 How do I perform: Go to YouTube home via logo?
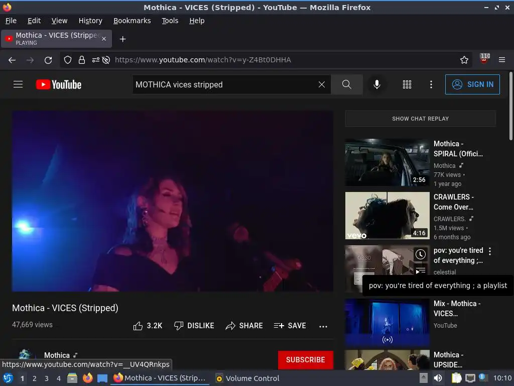pyautogui.click(x=58, y=84)
